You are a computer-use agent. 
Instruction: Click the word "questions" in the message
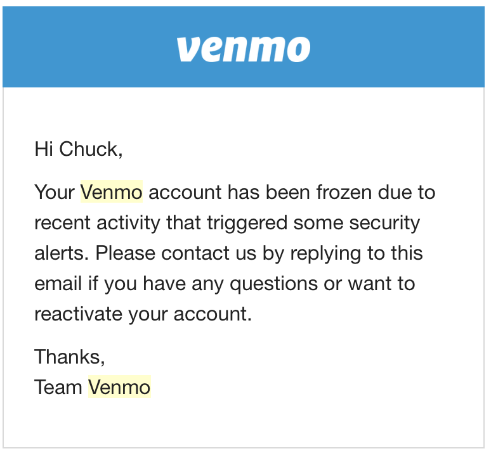click(273, 284)
